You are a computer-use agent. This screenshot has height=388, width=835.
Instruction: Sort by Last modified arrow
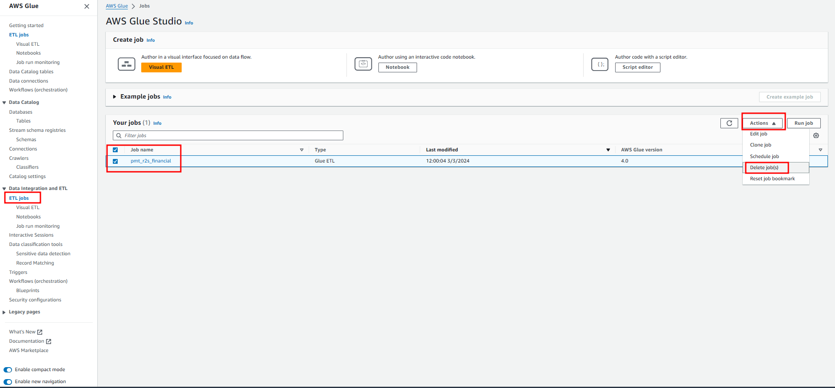point(608,150)
